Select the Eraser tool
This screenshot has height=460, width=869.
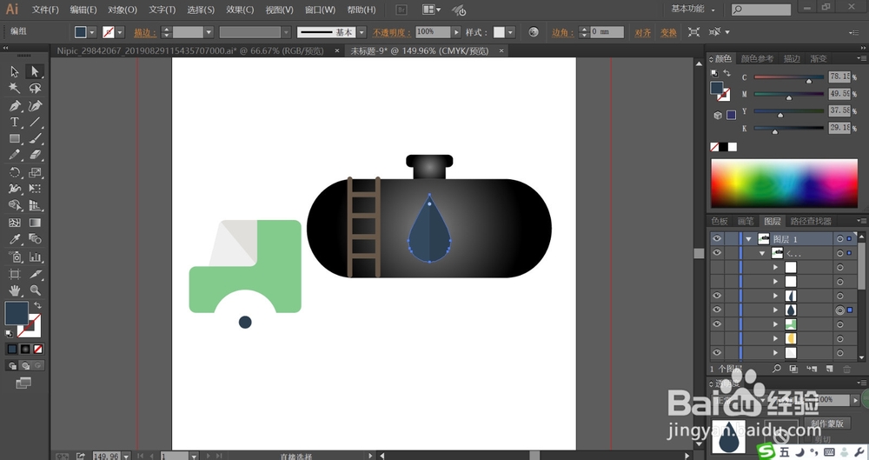(35, 156)
